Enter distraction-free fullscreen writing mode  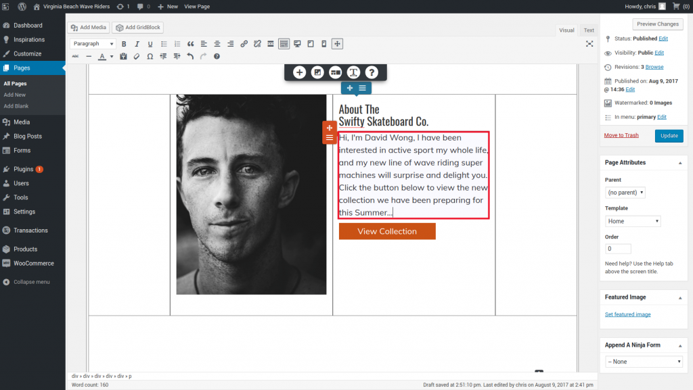point(589,44)
